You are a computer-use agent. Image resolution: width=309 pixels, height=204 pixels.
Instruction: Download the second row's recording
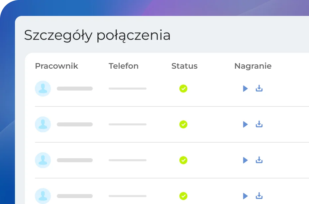coord(259,124)
